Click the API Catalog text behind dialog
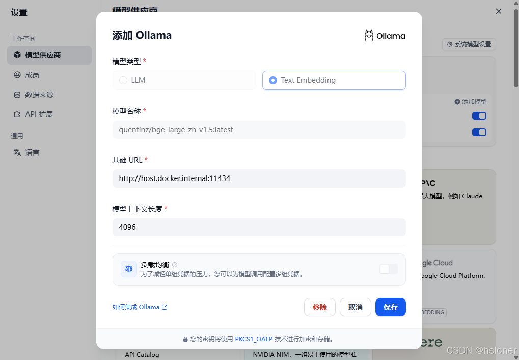Image resolution: width=519 pixels, height=360 pixels. (x=142, y=355)
